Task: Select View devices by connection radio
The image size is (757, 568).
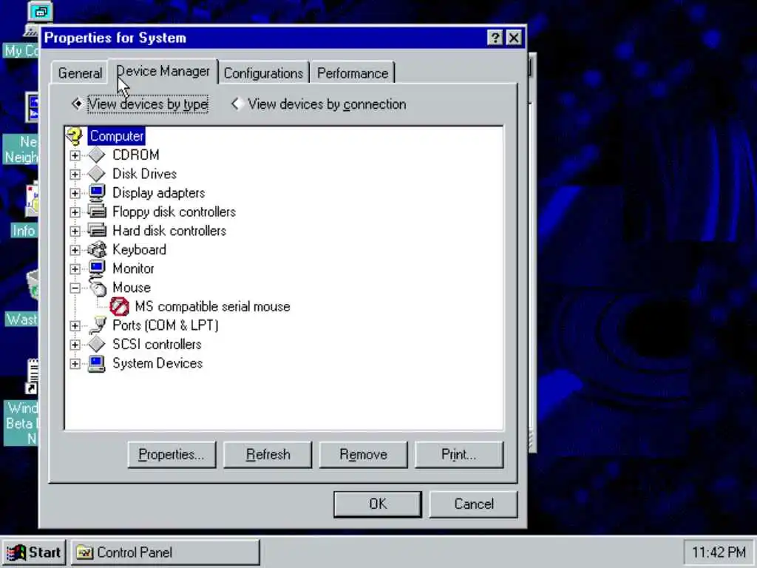Action: coord(237,104)
